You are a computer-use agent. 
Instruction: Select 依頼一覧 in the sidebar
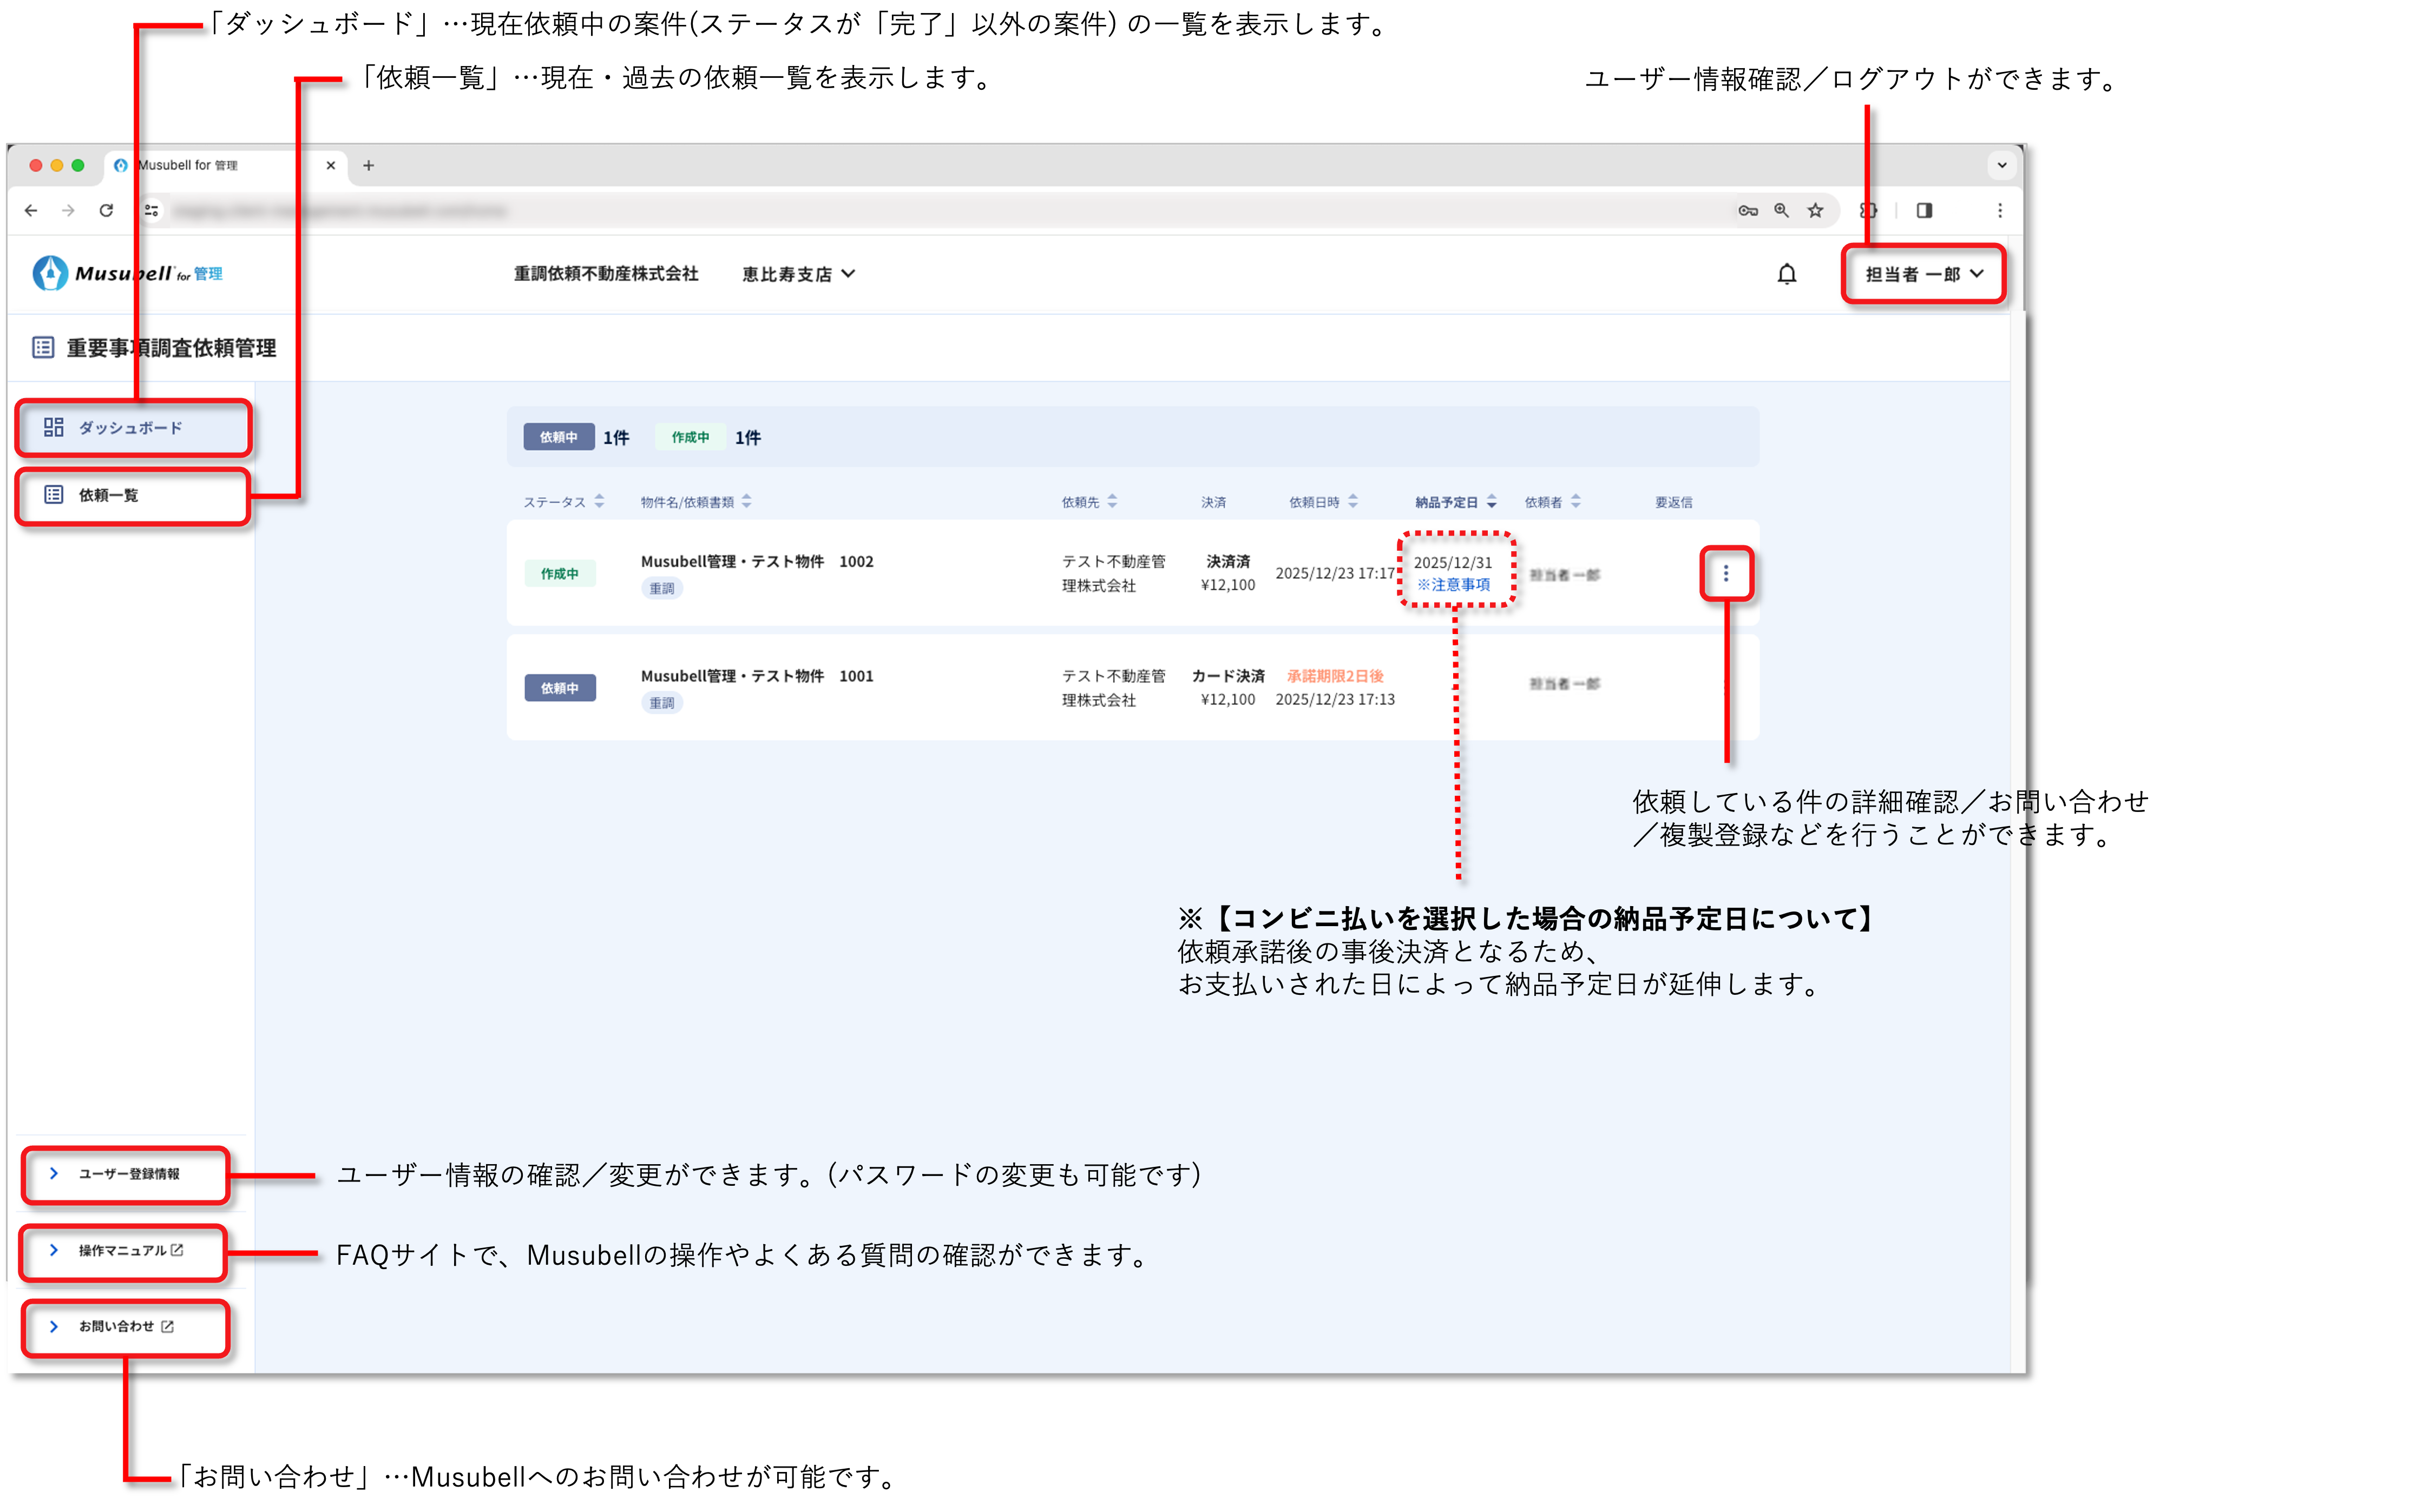point(109,495)
